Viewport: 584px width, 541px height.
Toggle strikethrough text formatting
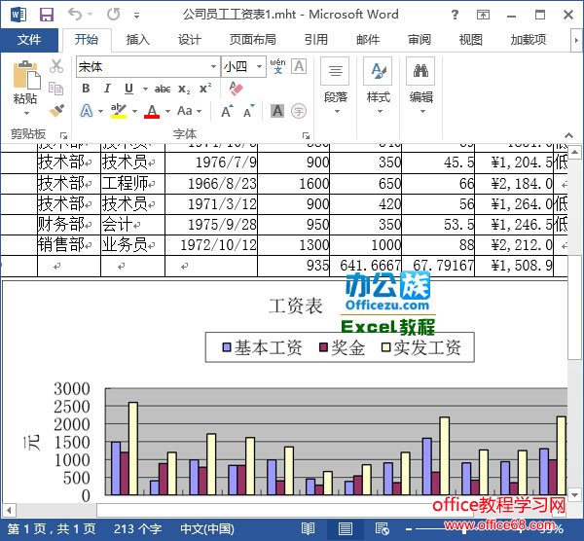coord(162,89)
